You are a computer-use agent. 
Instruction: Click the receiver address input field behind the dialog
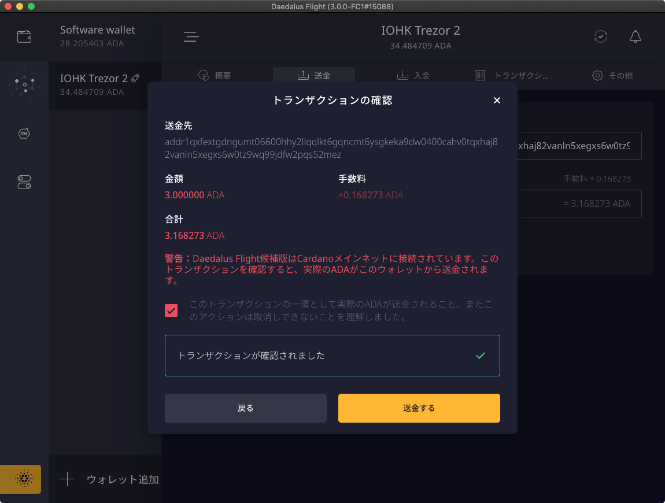click(579, 146)
